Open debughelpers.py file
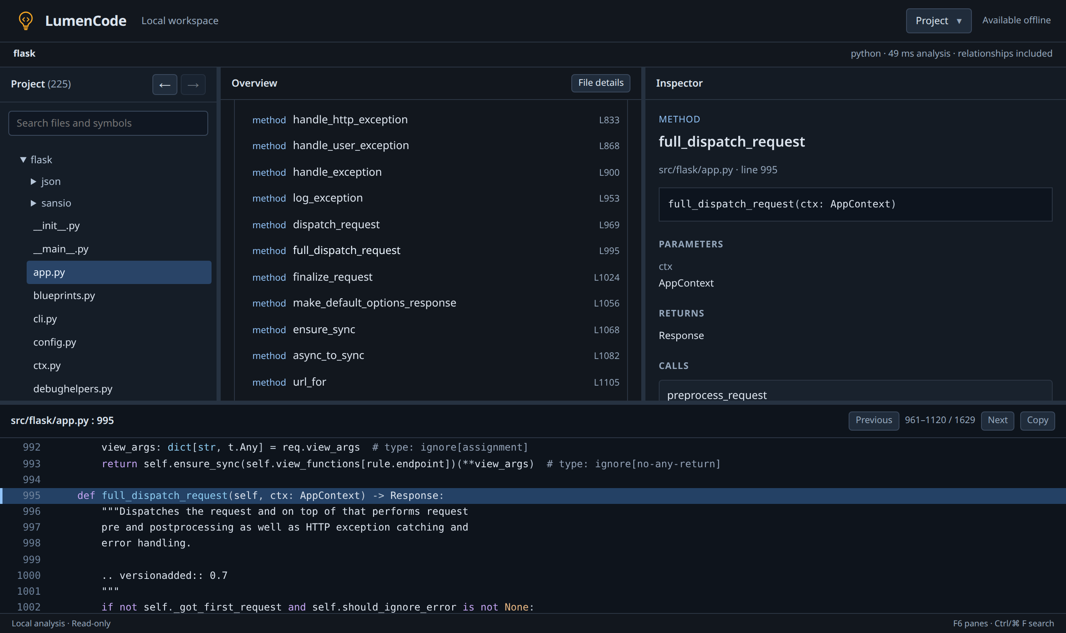The width and height of the screenshot is (1066, 633). 119,389
